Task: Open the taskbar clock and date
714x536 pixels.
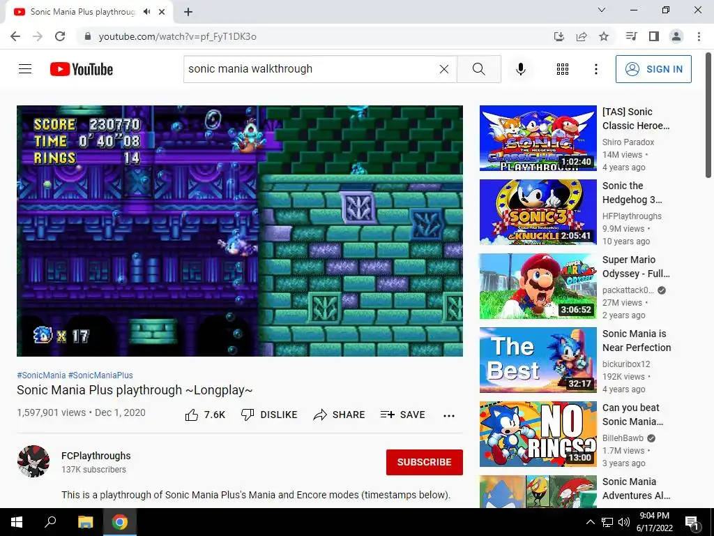Action: click(654, 522)
